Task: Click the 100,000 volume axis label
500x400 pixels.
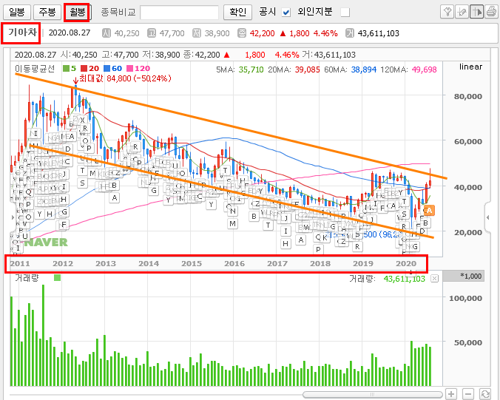Action: pyautogui.click(x=465, y=298)
